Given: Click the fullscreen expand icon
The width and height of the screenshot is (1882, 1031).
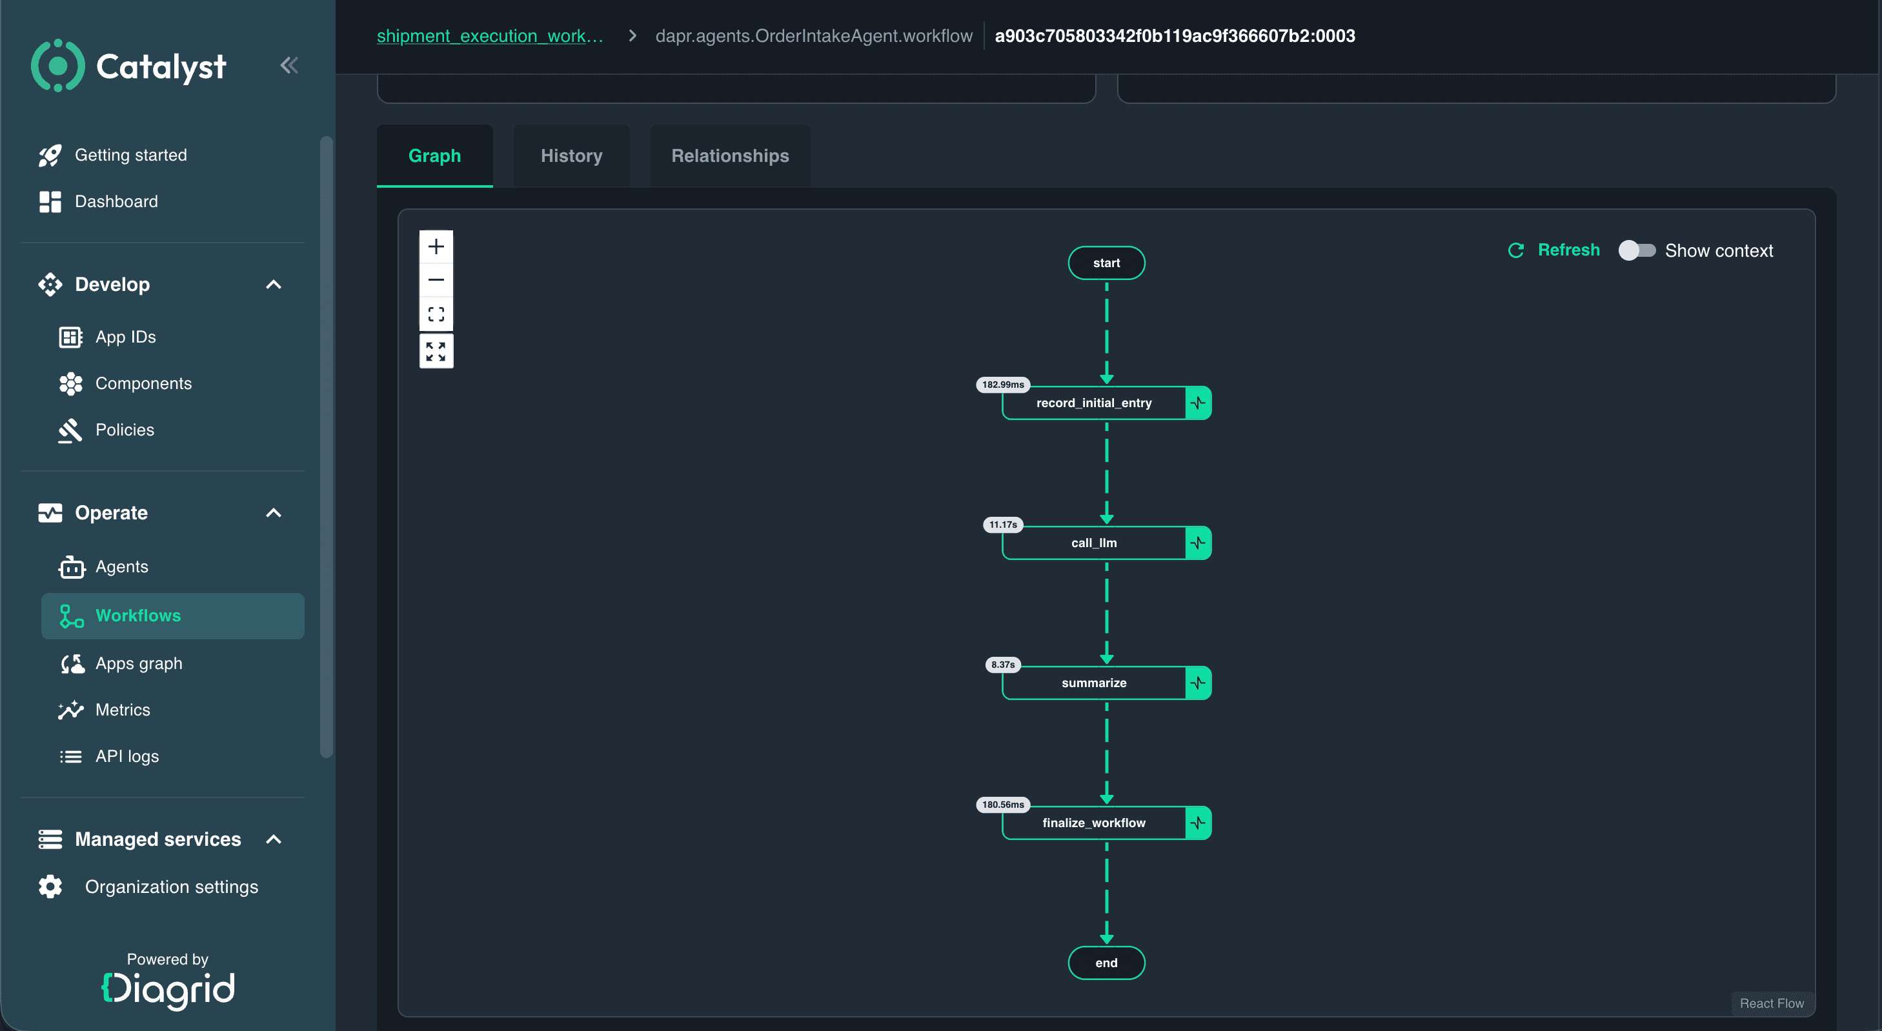Looking at the screenshot, I should click(x=436, y=351).
